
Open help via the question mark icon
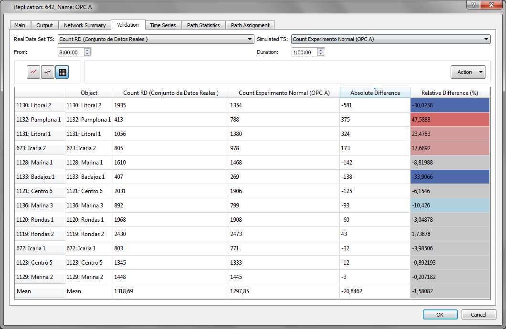point(473,5)
